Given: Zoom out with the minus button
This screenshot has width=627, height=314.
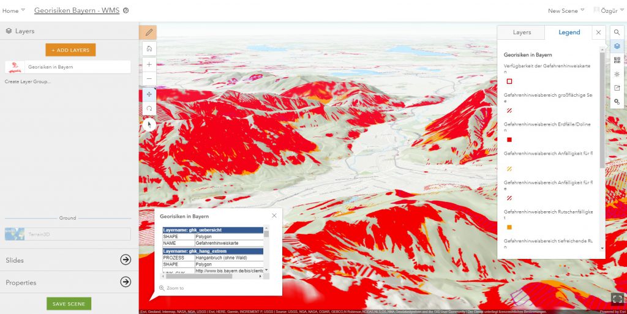Looking at the screenshot, I should 149,79.
